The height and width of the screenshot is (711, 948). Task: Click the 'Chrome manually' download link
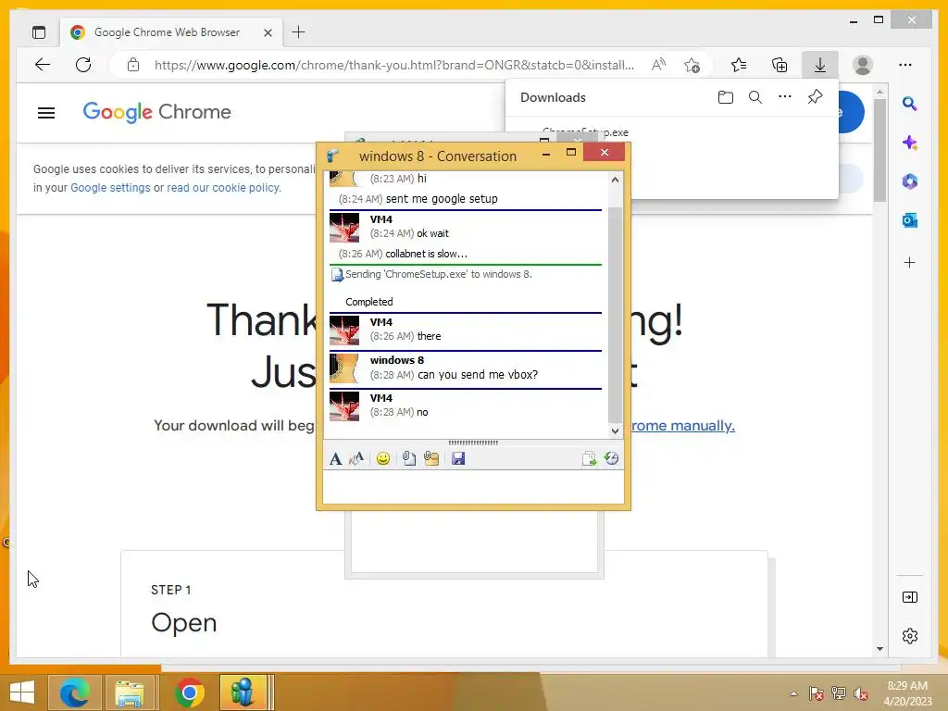click(x=683, y=425)
